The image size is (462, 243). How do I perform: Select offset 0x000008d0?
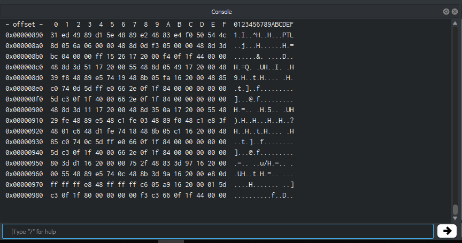24,78
